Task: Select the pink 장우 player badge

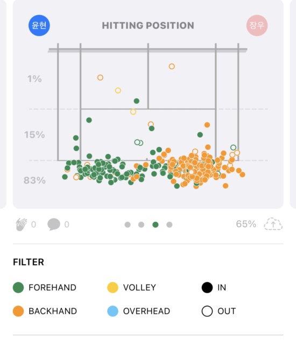Action: point(257,25)
